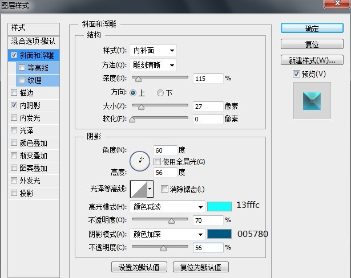Enable the 外发光 effect checkbox

click(x=14, y=180)
